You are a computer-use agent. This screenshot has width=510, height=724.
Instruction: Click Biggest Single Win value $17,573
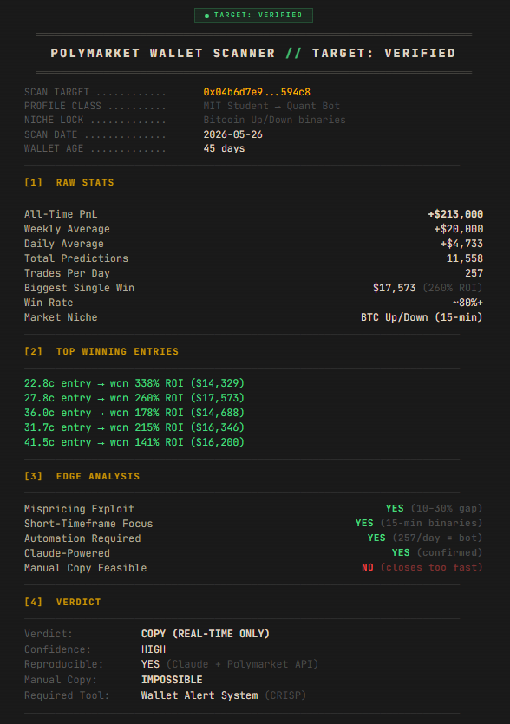pyautogui.click(x=394, y=288)
